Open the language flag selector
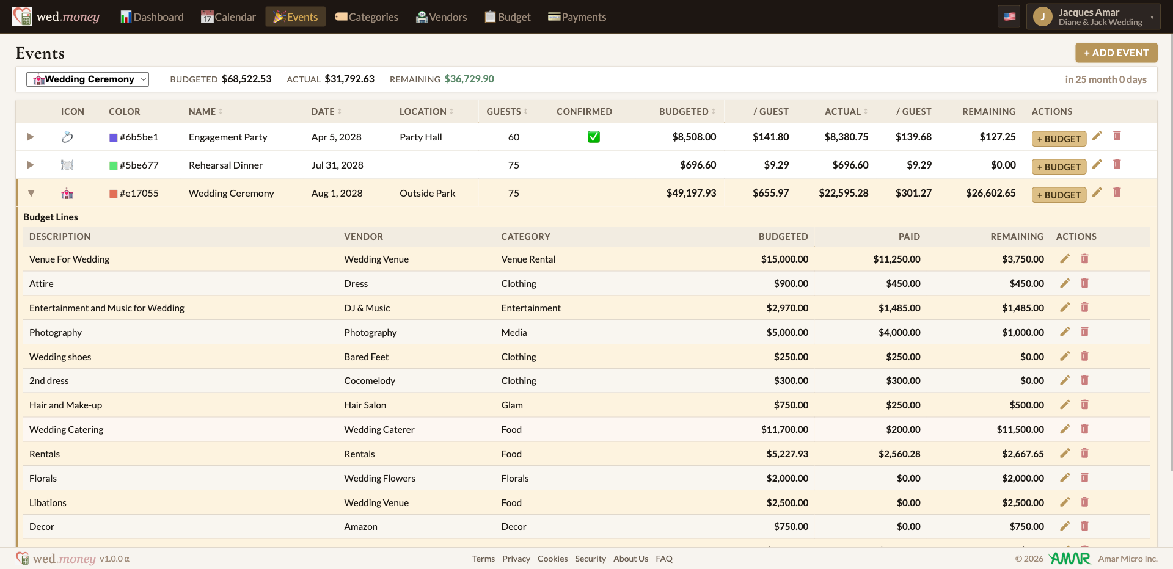Image resolution: width=1173 pixels, height=569 pixels. 1009,16
